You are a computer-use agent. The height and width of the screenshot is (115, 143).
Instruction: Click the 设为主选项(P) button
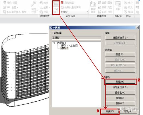point(120,87)
